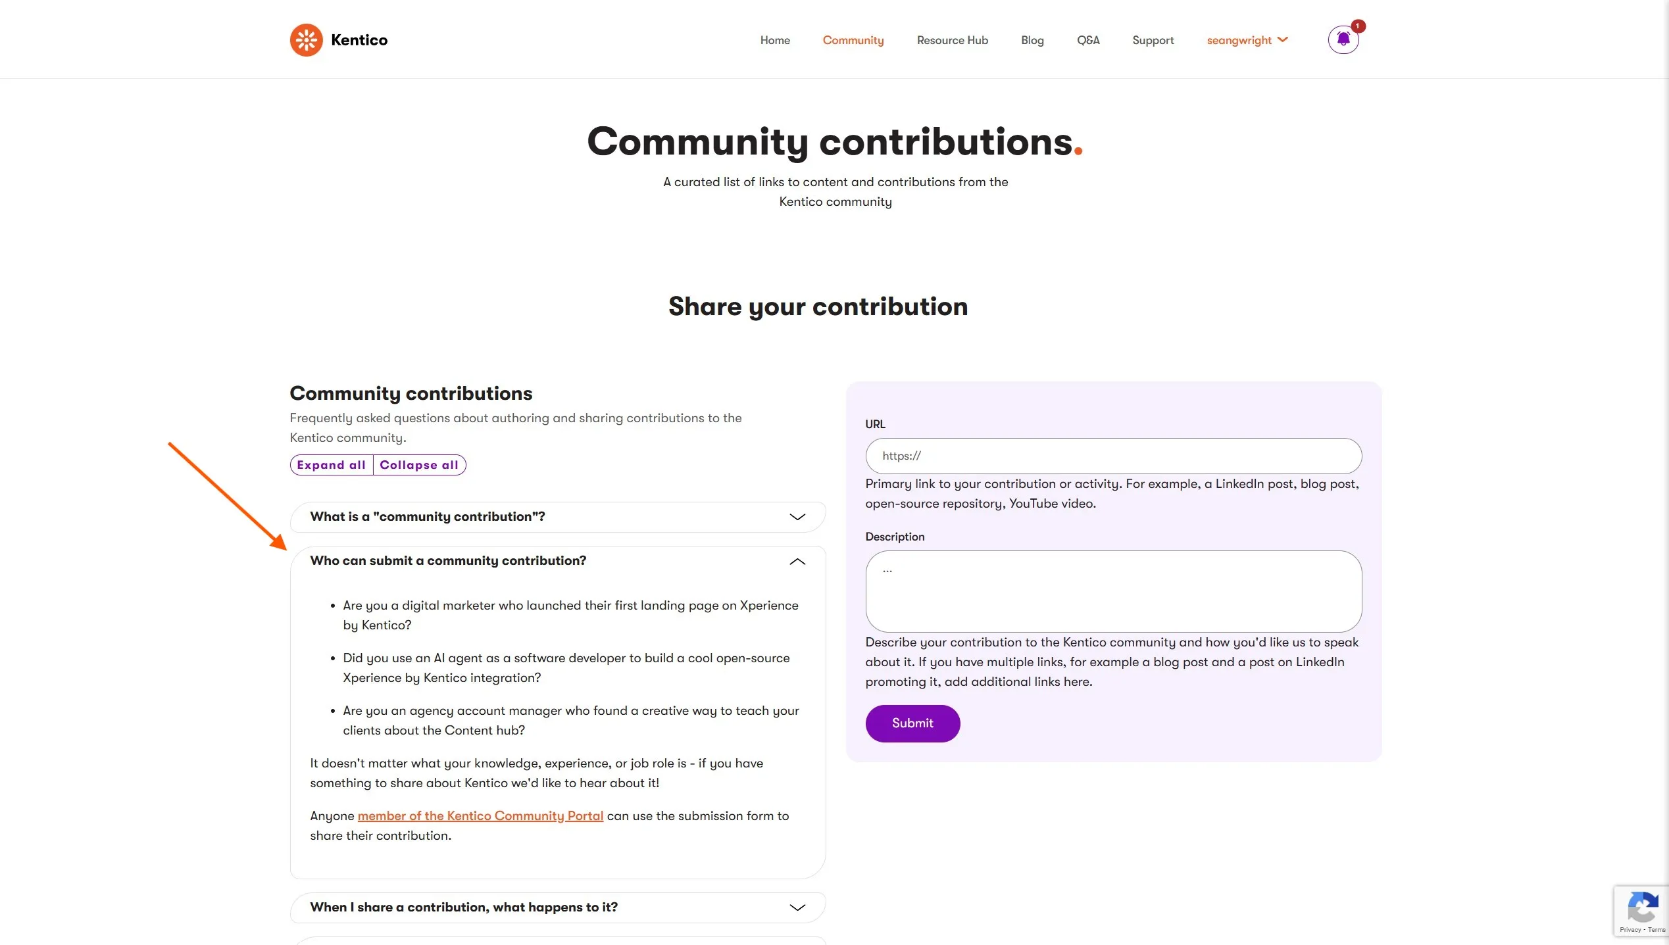
Task: Go to the Support page
Action: (x=1153, y=40)
